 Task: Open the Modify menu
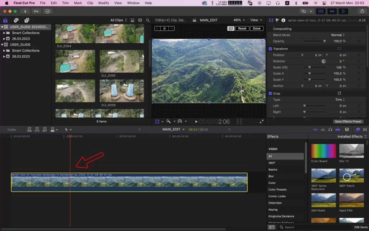[x=103, y=3]
